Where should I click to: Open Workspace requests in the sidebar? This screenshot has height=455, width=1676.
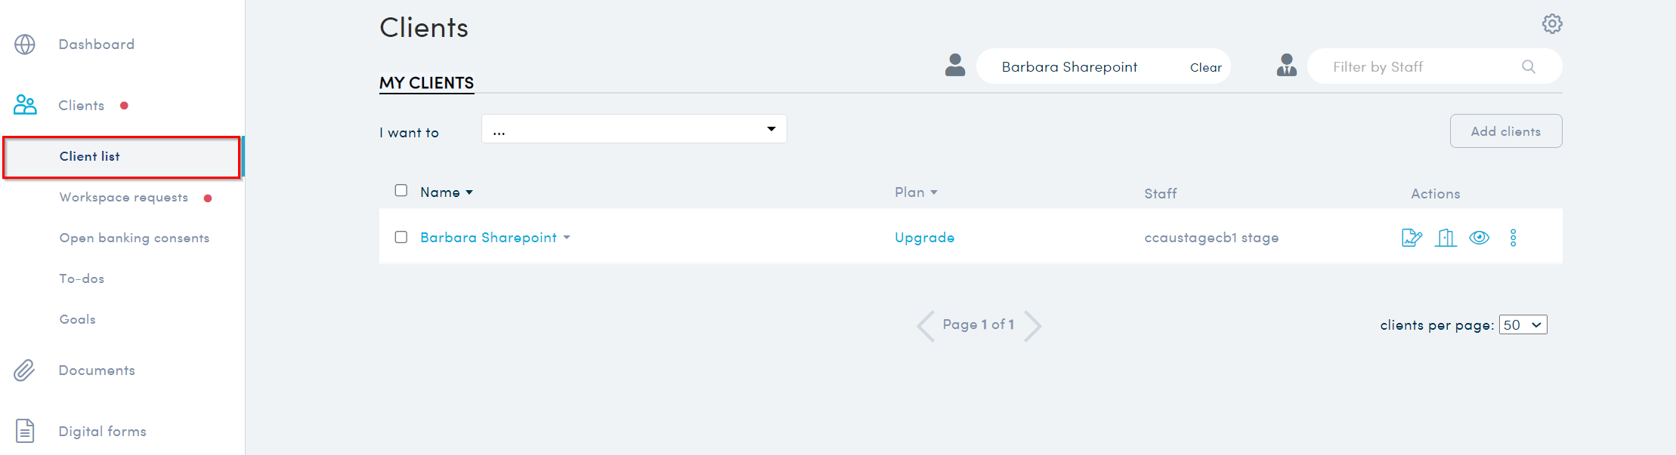[124, 198]
